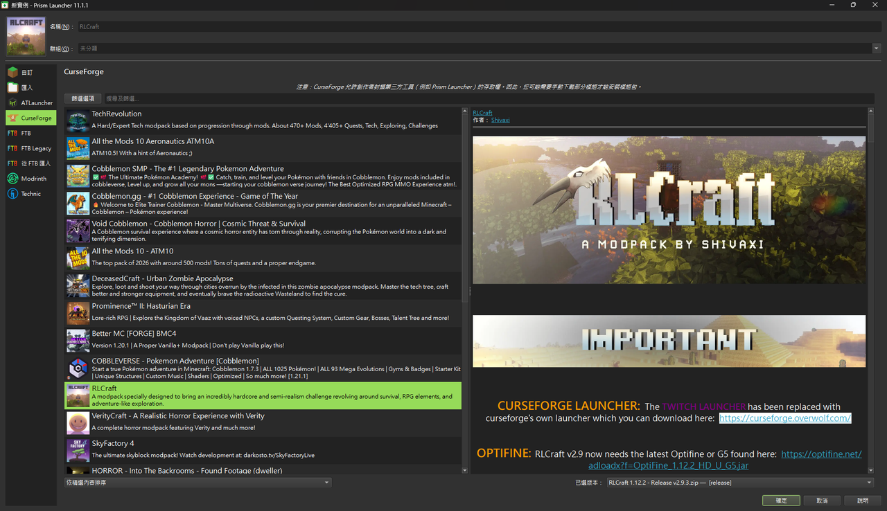
Task: Select Cobblemon.gg #1 Cobblemon Experience entry
Action: (263, 203)
